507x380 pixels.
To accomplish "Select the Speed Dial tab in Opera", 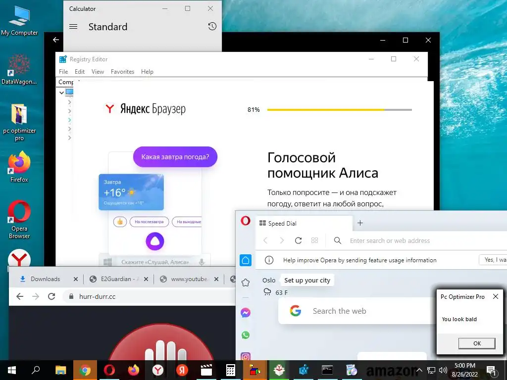I will click(304, 223).
